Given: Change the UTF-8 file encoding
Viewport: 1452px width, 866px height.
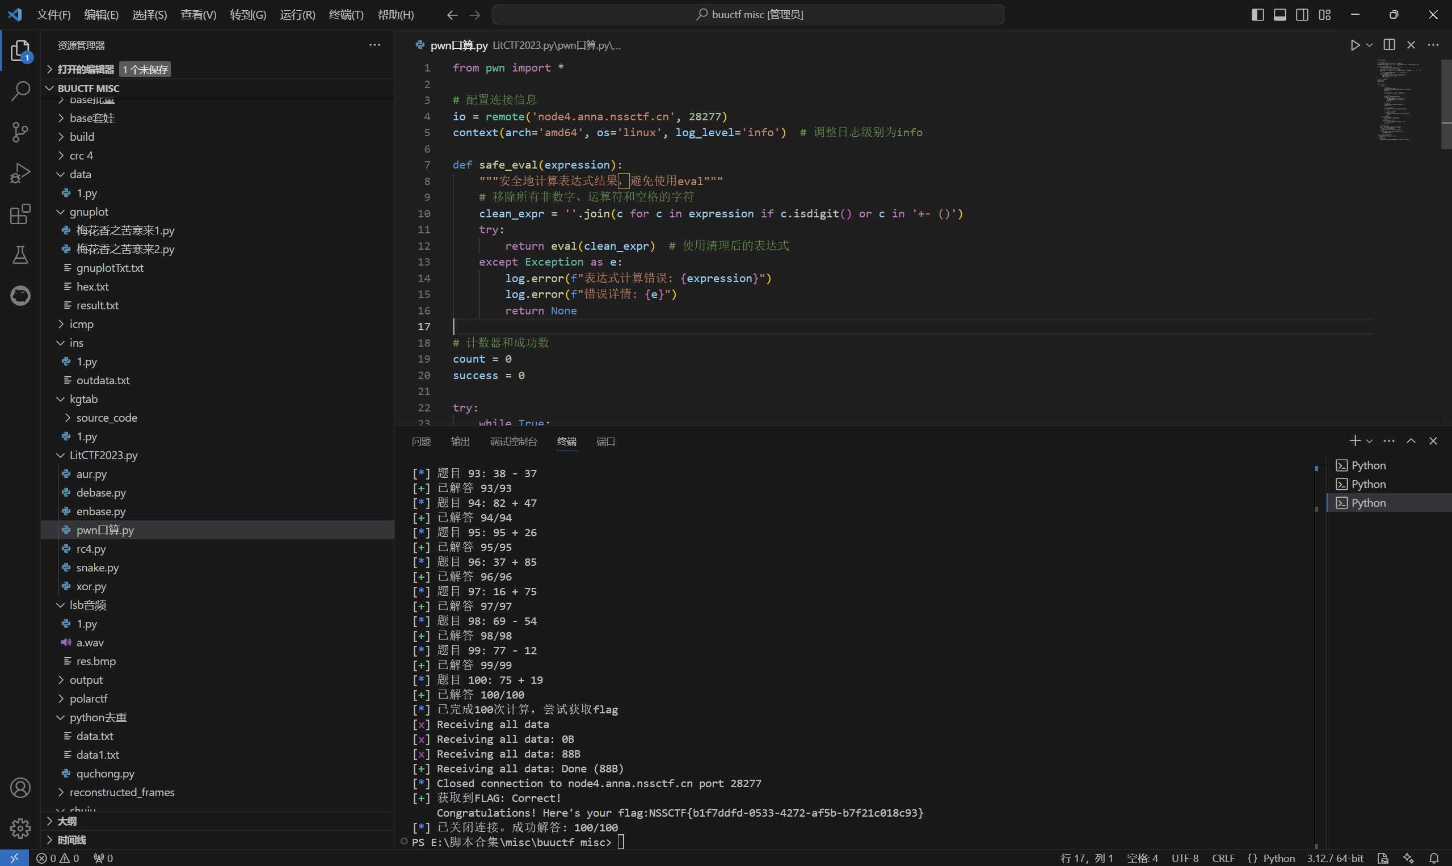Looking at the screenshot, I should [x=1185, y=858].
